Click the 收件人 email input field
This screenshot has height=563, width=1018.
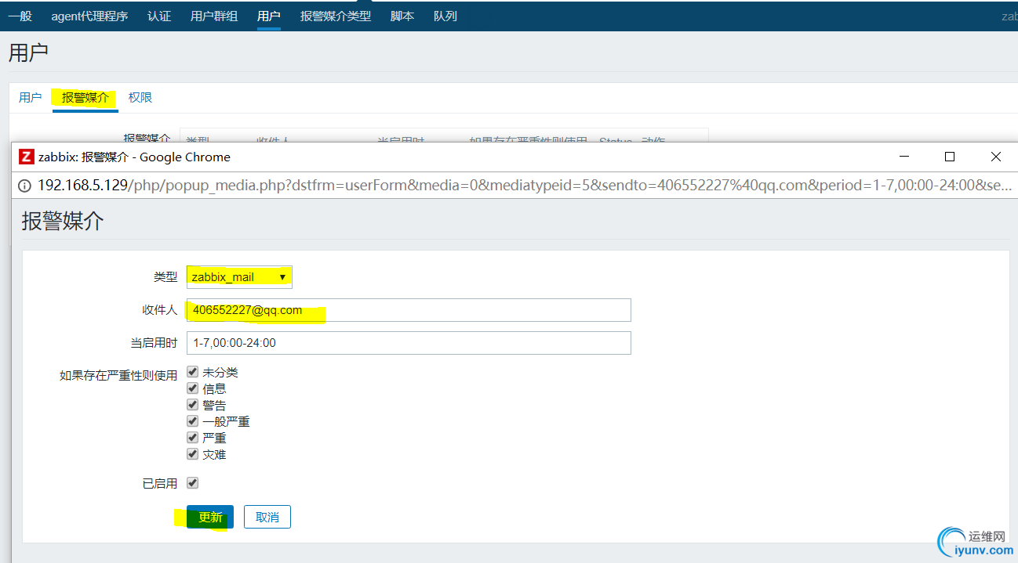(409, 310)
